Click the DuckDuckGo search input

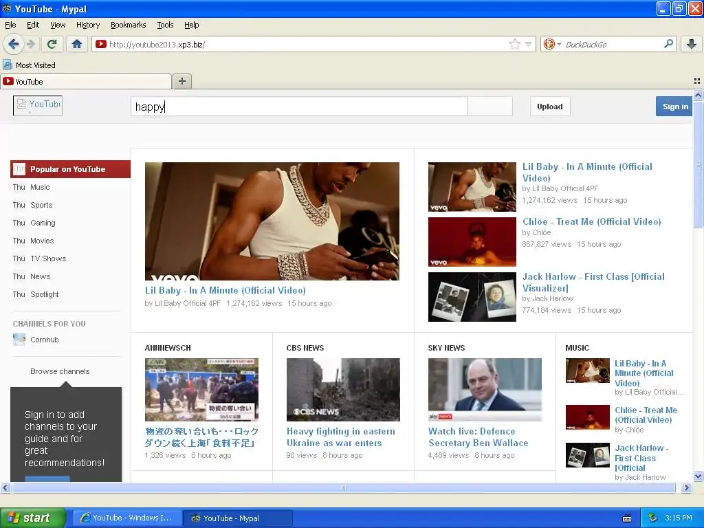[x=613, y=44]
